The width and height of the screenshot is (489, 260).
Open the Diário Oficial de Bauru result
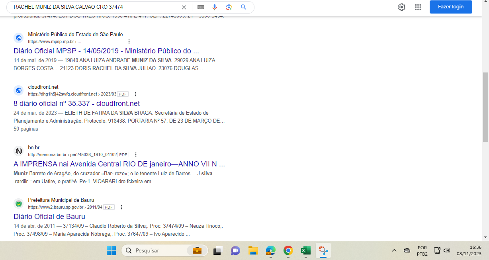[x=49, y=217]
